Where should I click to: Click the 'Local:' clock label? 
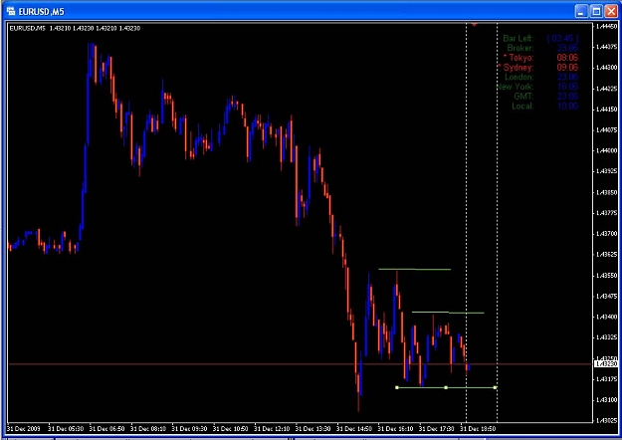coord(522,106)
